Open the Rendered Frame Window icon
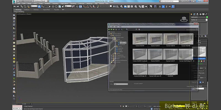The width and height of the screenshot is (221, 110). [x=143, y=6]
